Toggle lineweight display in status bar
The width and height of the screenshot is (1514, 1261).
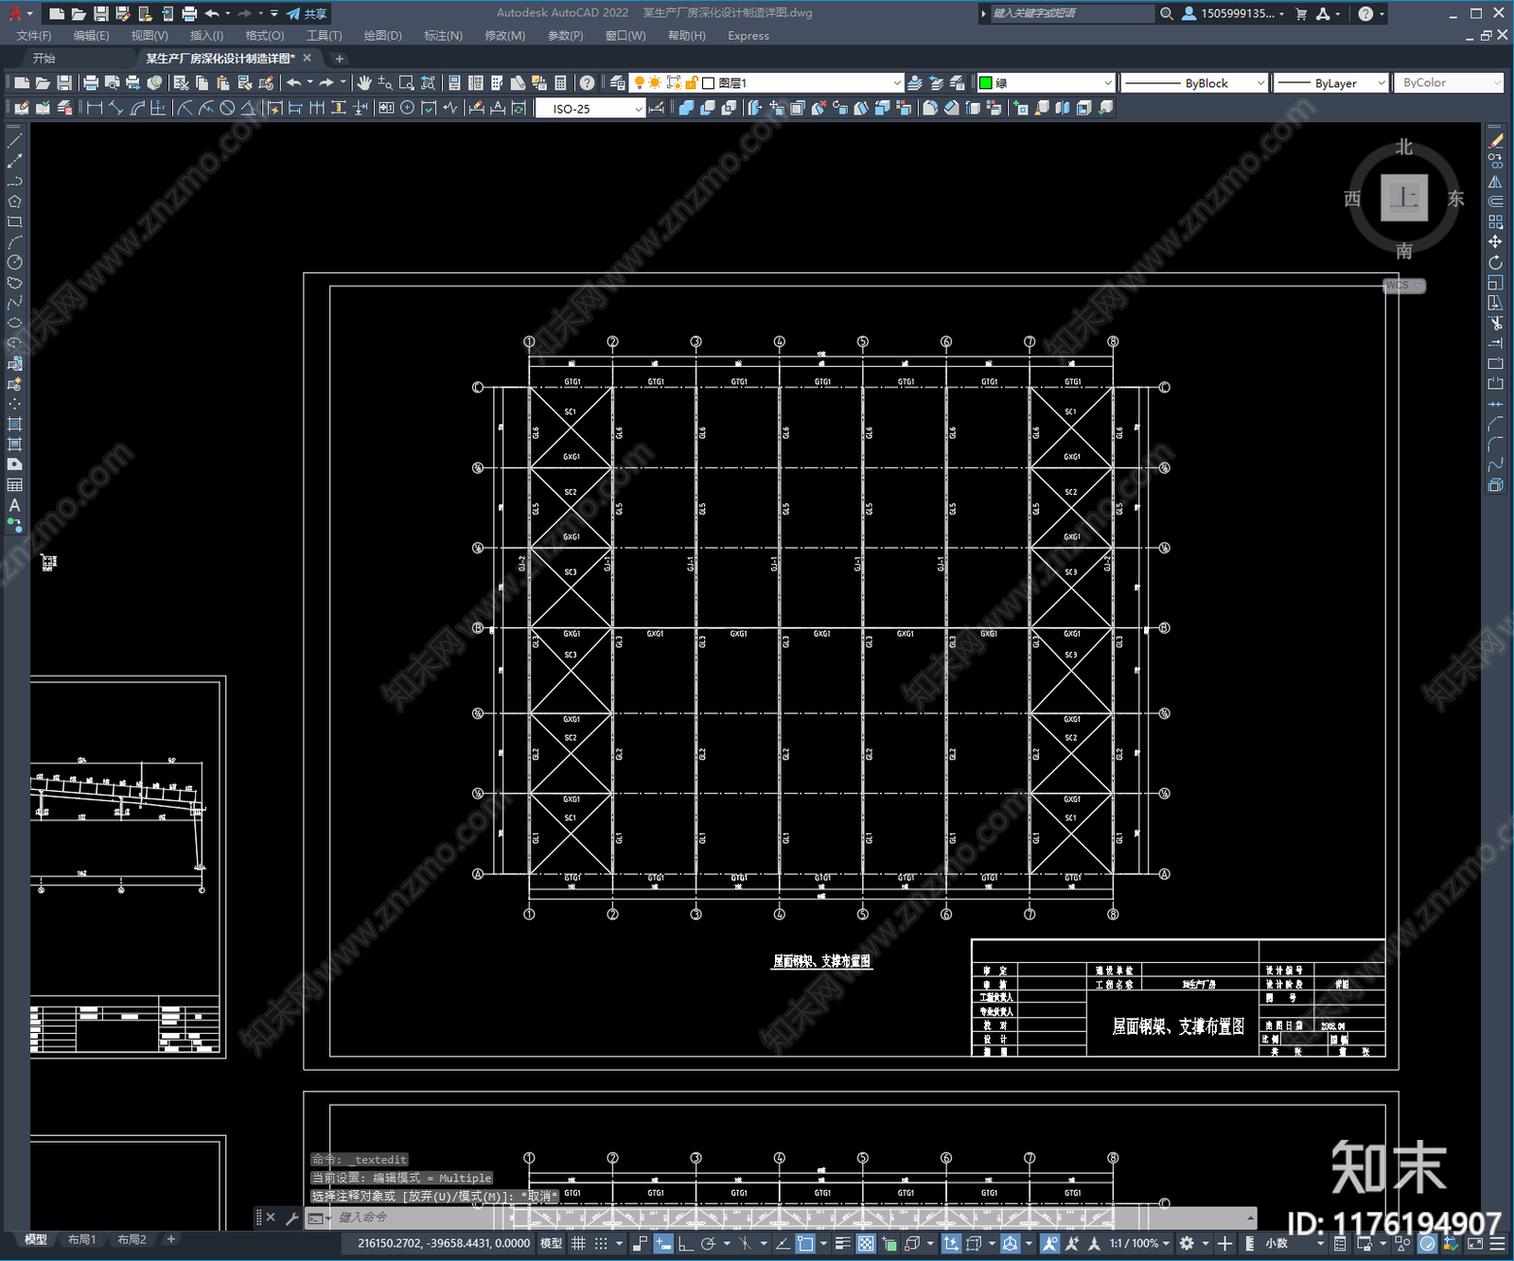842,1243
